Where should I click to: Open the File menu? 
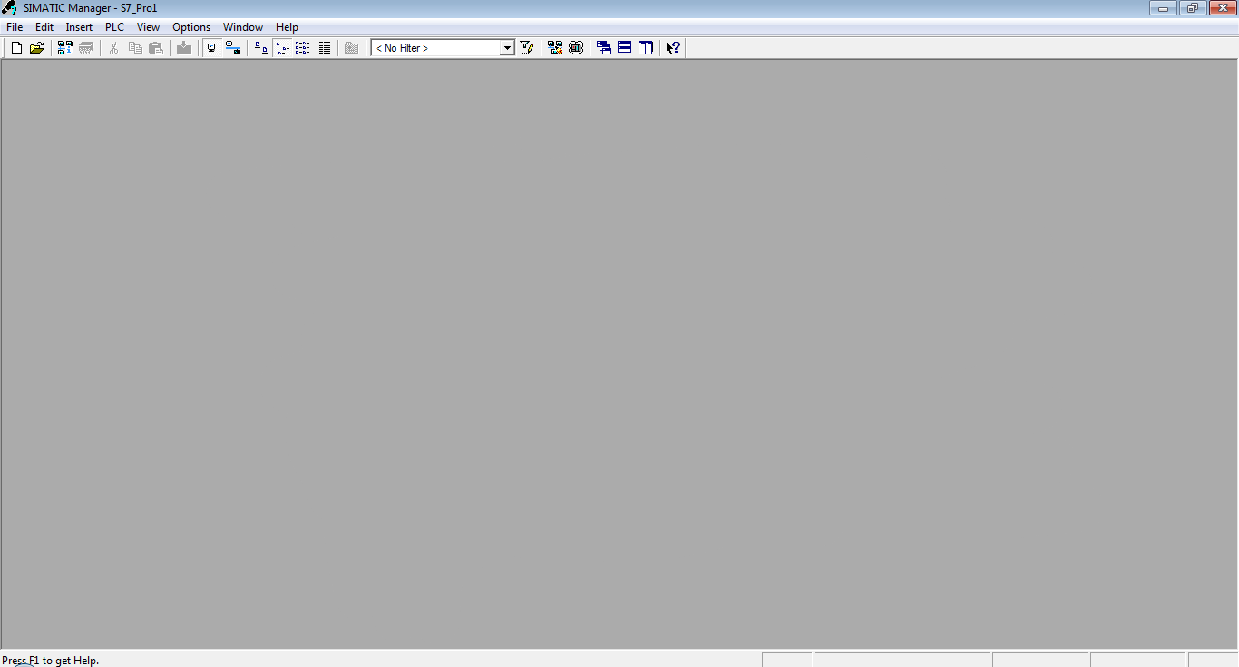[x=15, y=27]
